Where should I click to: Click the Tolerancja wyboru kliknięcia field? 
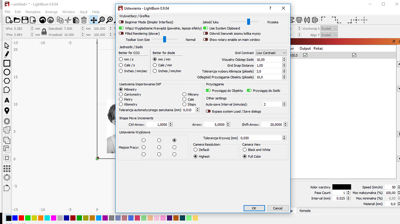point(269,71)
